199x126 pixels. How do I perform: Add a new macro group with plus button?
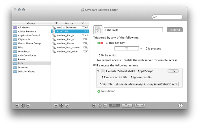pos(17,105)
